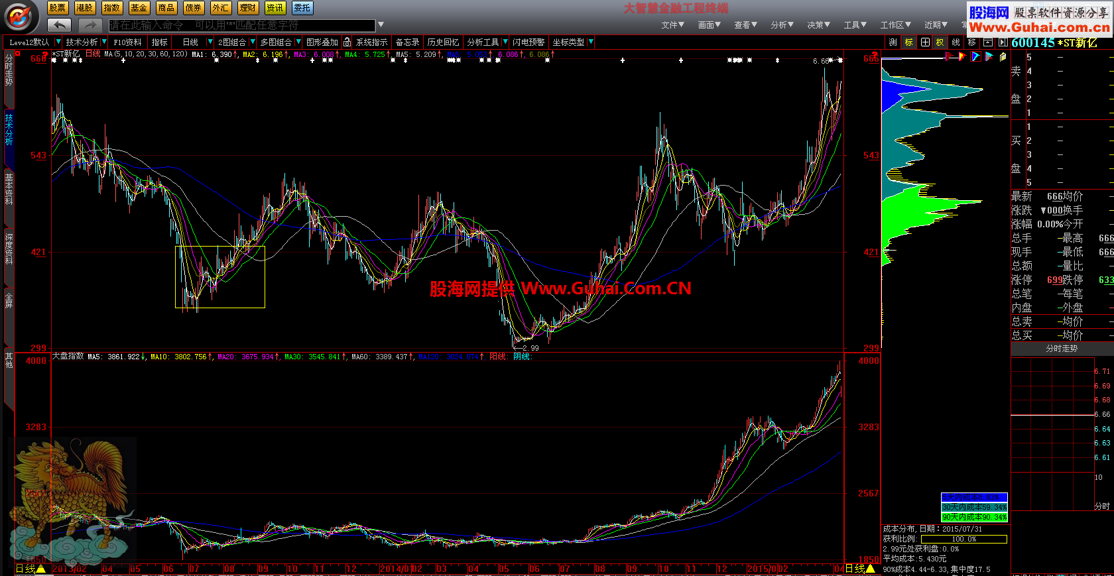Screen dimensions: 1114x576
Task: Open the 指标 indicator toolbar item
Action: pos(160,42)
